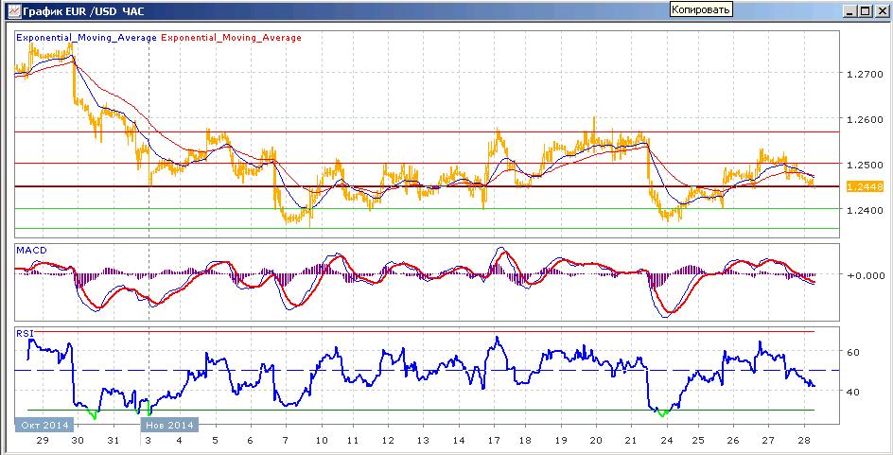Image resolution: width=893 pixels, height=455 pixels.
Task: Click date 10 on the time axis
Action: [322, 441]
